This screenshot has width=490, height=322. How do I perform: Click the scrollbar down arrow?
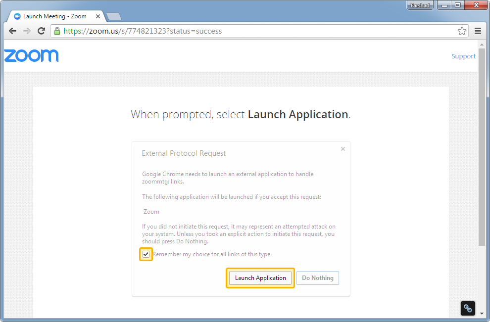482,313
